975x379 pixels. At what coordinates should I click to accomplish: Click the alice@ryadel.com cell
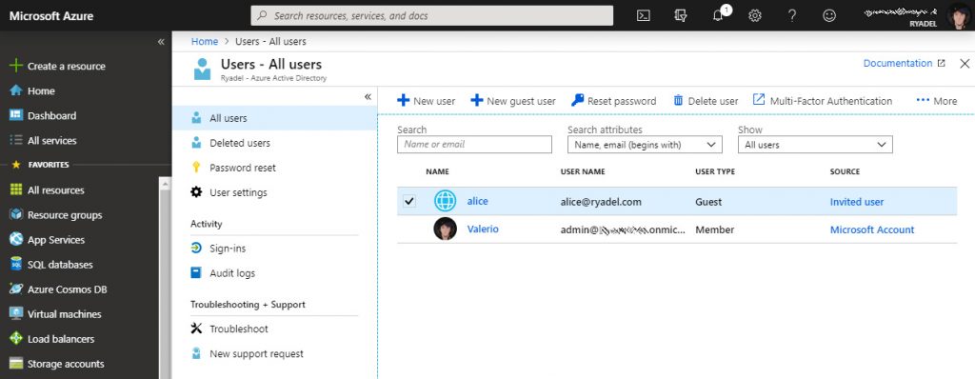click(601, 202)
